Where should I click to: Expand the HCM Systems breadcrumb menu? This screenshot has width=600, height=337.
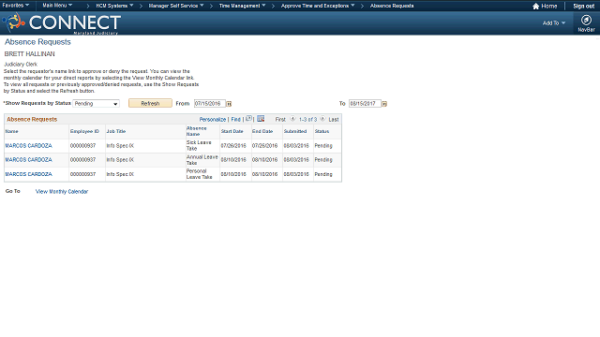coord(114,6)
